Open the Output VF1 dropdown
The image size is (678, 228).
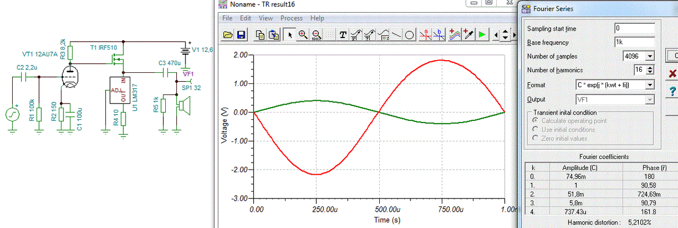tap(650, 99)
